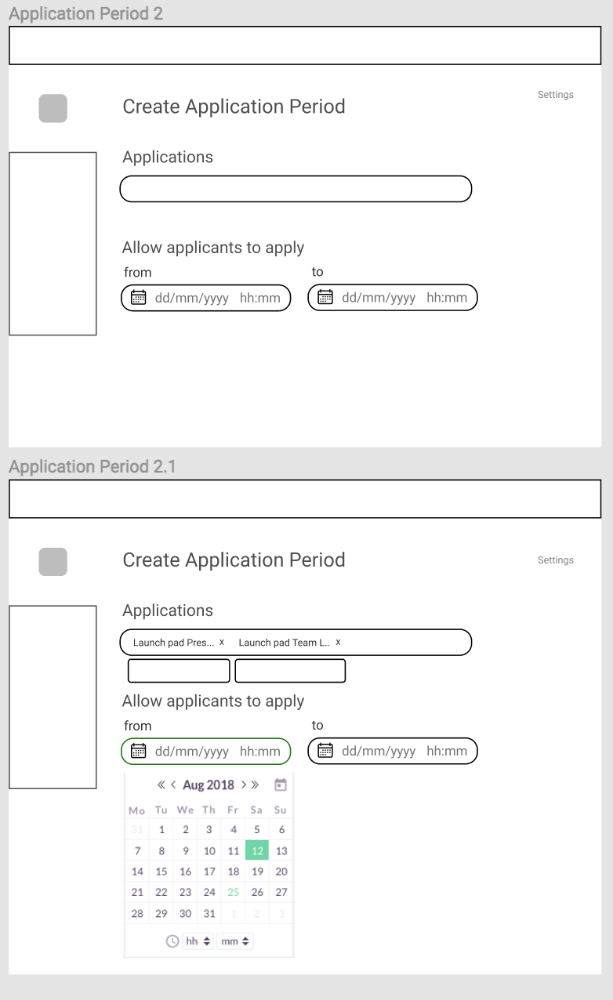This screenshot has height=1000, width=613.
Task: Open the calendar icon in the from field
Action: 138,751
